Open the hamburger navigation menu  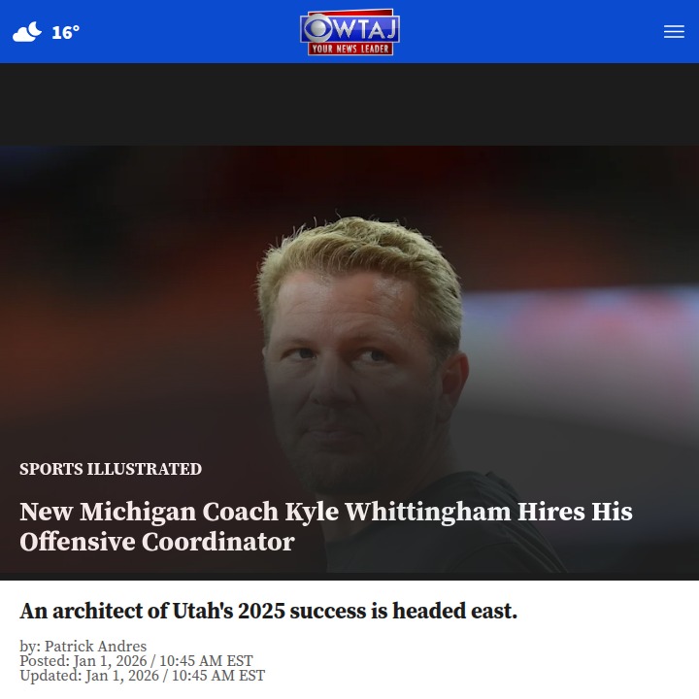[x=674, y=32]
